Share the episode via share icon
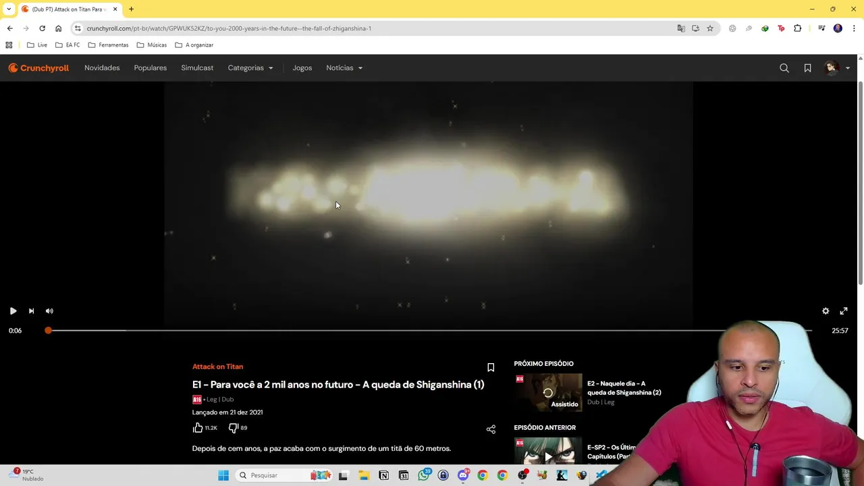The image size is (864, 486). 491,429
